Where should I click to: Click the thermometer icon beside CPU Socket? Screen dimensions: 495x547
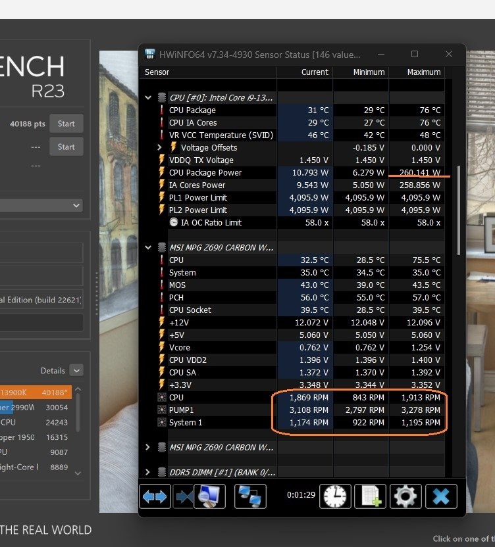coord(161,310)
